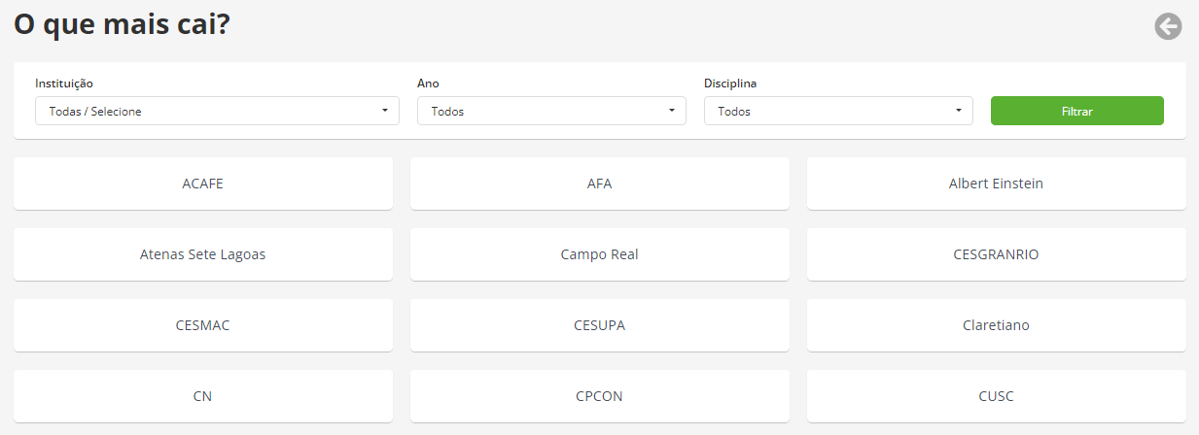
Task: Click the Instituição dropdown arrow
Action: tap(385, 111)
